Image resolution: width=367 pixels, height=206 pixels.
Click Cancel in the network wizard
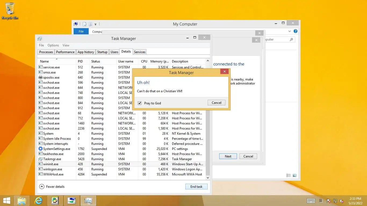(x=248, y=156)
